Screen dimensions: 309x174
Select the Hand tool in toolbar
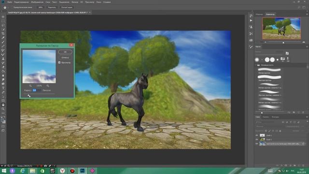[x=3, y=105]
